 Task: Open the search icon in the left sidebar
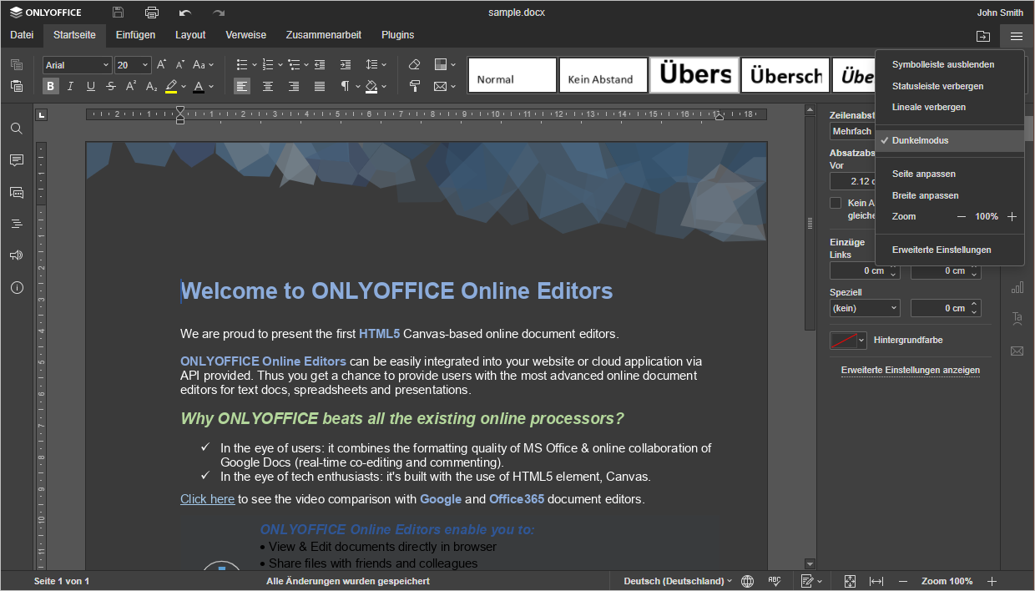17,129
